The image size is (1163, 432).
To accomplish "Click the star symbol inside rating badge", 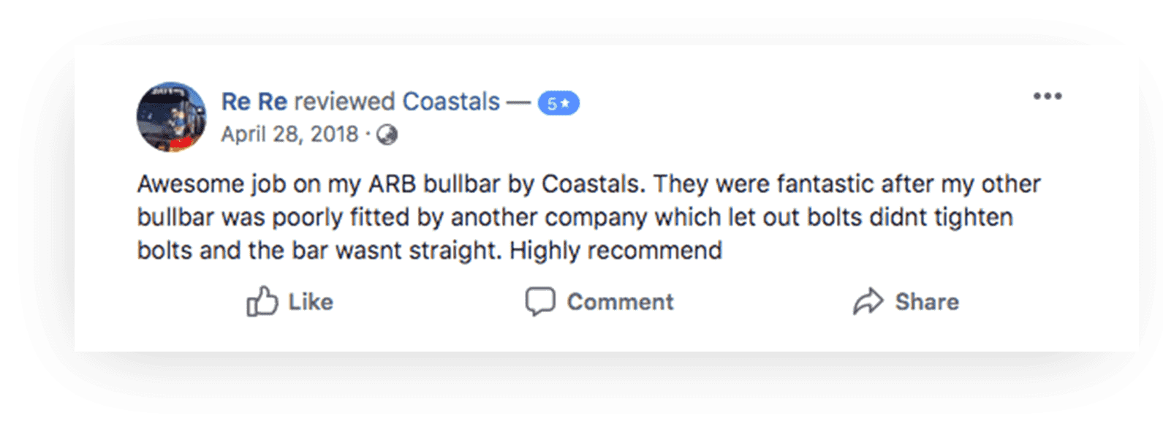I will (565, 103).
